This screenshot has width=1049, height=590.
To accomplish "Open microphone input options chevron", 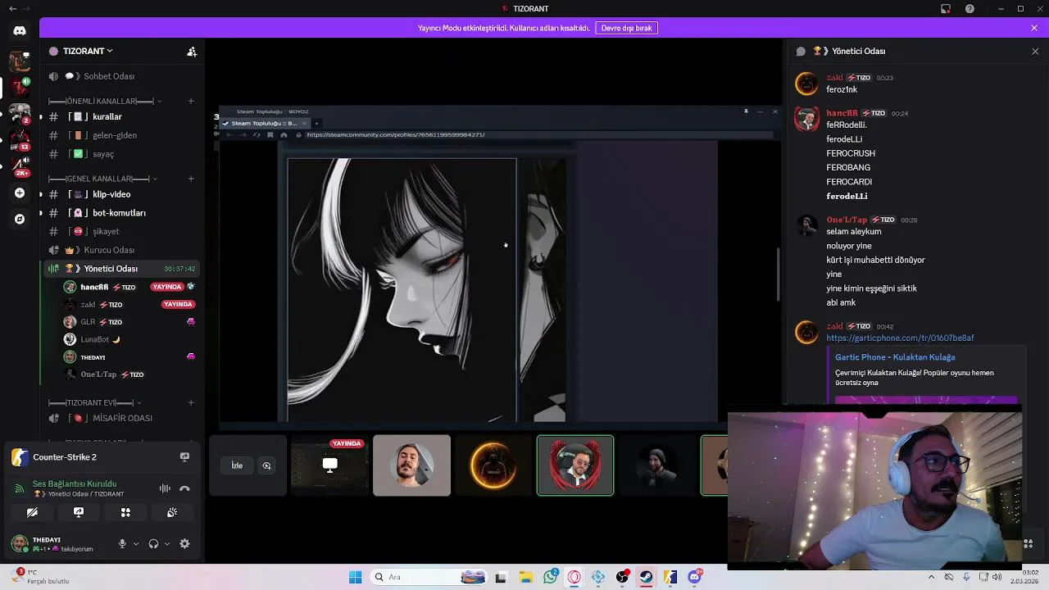I will (x=136, y=543).
